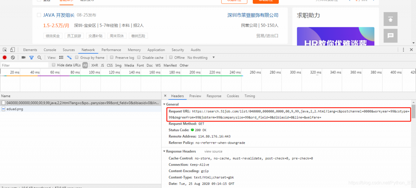Filter requests by Img

[x=118, y=65]
